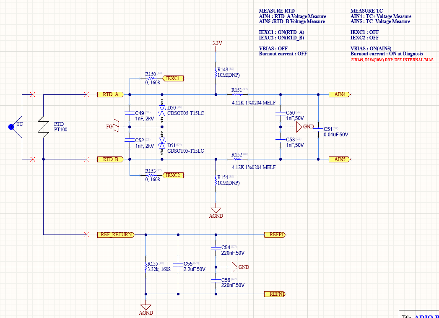The width and height of the screenshot is (439, 318).
Task: Select the R151 resistor symbol
Action: point(237,95)
